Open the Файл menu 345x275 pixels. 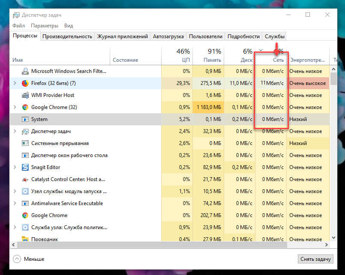18,26
